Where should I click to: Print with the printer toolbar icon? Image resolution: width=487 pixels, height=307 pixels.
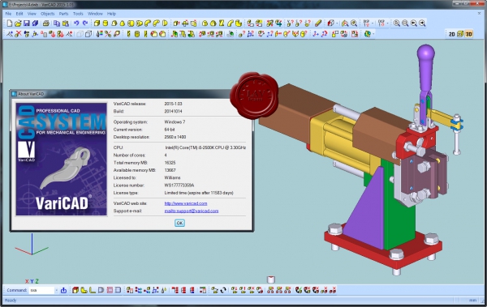click(45, 23)
